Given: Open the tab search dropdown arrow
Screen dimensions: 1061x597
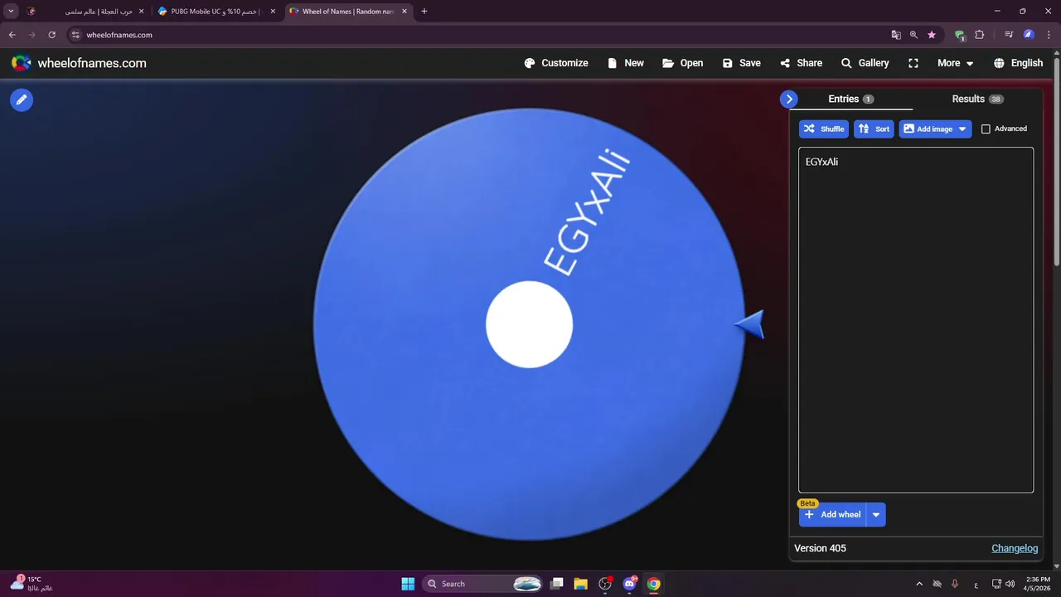Looking at the screenshot, I should pyautogui.click(x=11, y=12).
